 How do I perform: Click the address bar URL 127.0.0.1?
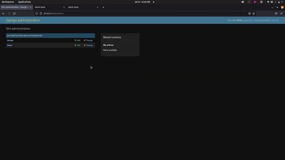coord(53,14)
